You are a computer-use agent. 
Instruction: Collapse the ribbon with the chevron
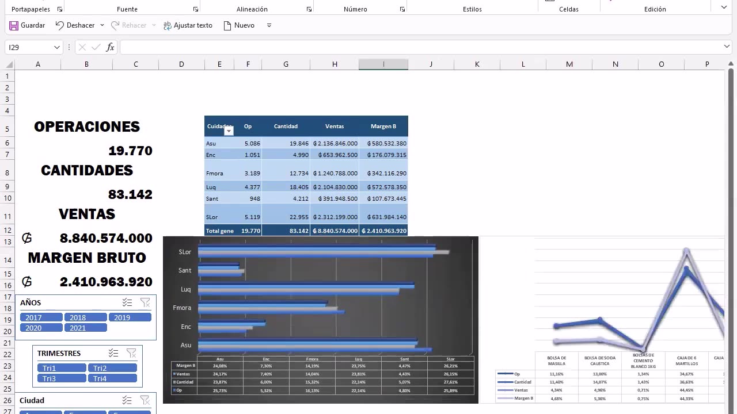tap(724, 7)
